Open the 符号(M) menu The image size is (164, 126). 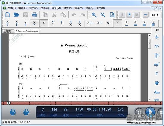(x=56, y=8)
